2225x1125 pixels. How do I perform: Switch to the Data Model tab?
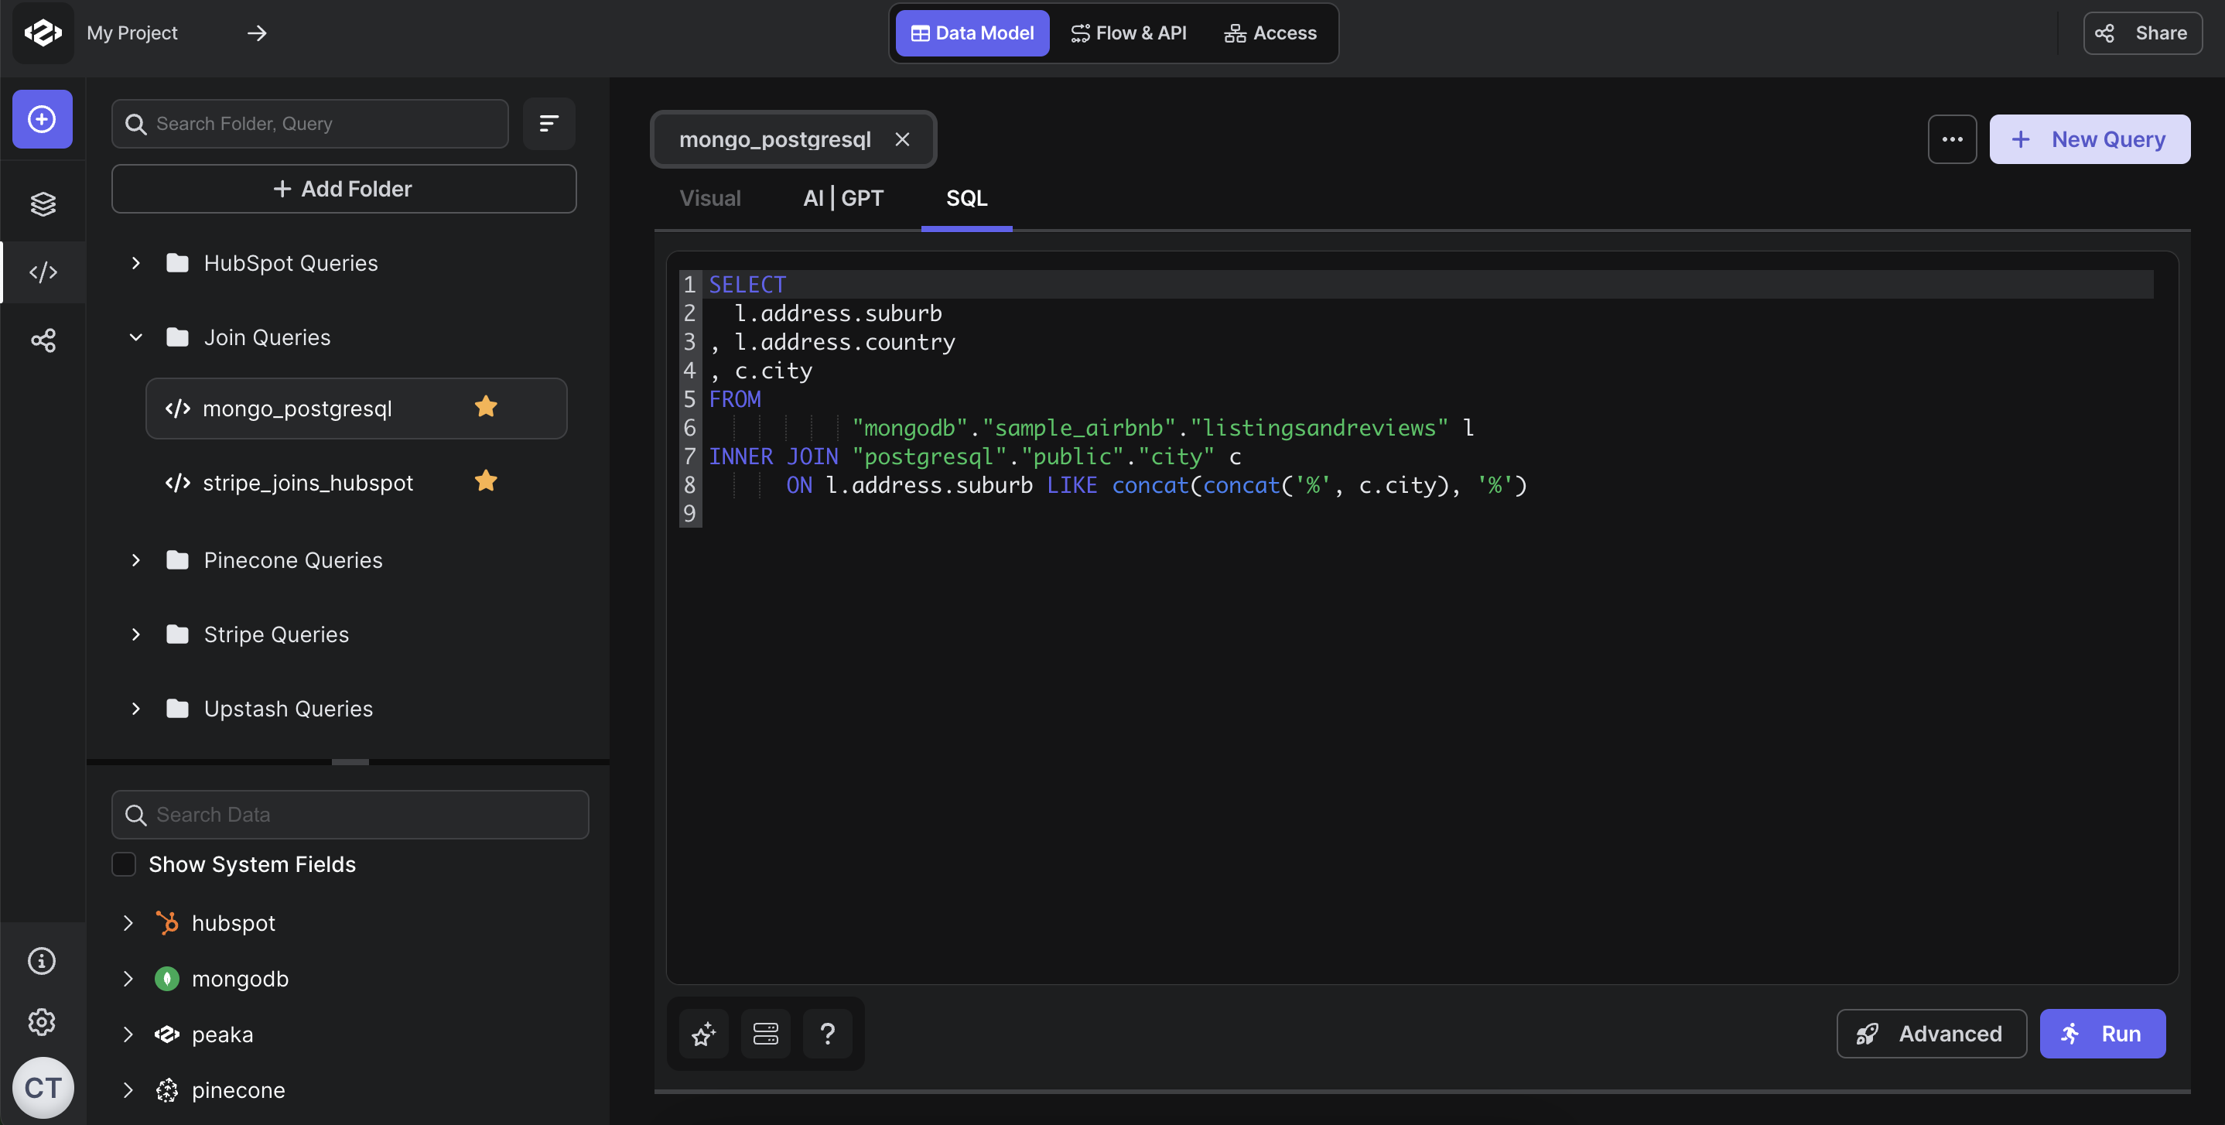click(972, 32)
